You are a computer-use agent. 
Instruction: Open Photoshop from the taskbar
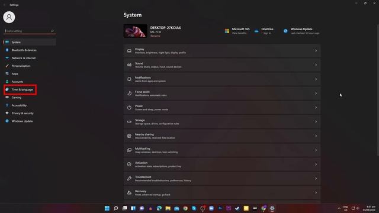click(220, 208)
